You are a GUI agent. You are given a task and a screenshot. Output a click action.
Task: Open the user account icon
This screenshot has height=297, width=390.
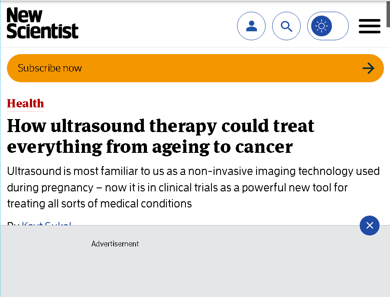point(251,26)
